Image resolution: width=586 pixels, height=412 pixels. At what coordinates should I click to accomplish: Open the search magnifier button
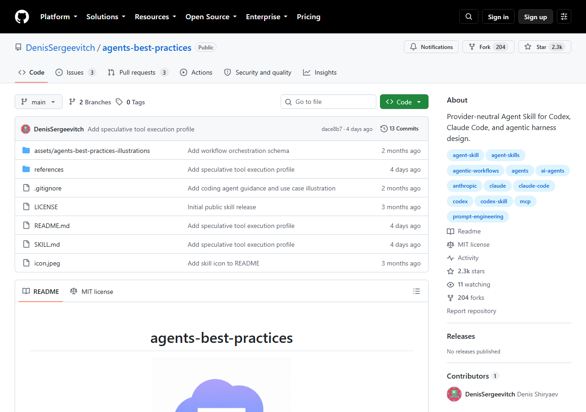(469, 17)
